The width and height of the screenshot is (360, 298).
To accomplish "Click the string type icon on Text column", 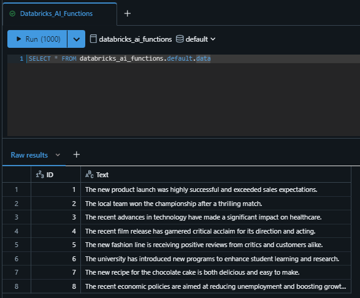I will coord(90,175).
